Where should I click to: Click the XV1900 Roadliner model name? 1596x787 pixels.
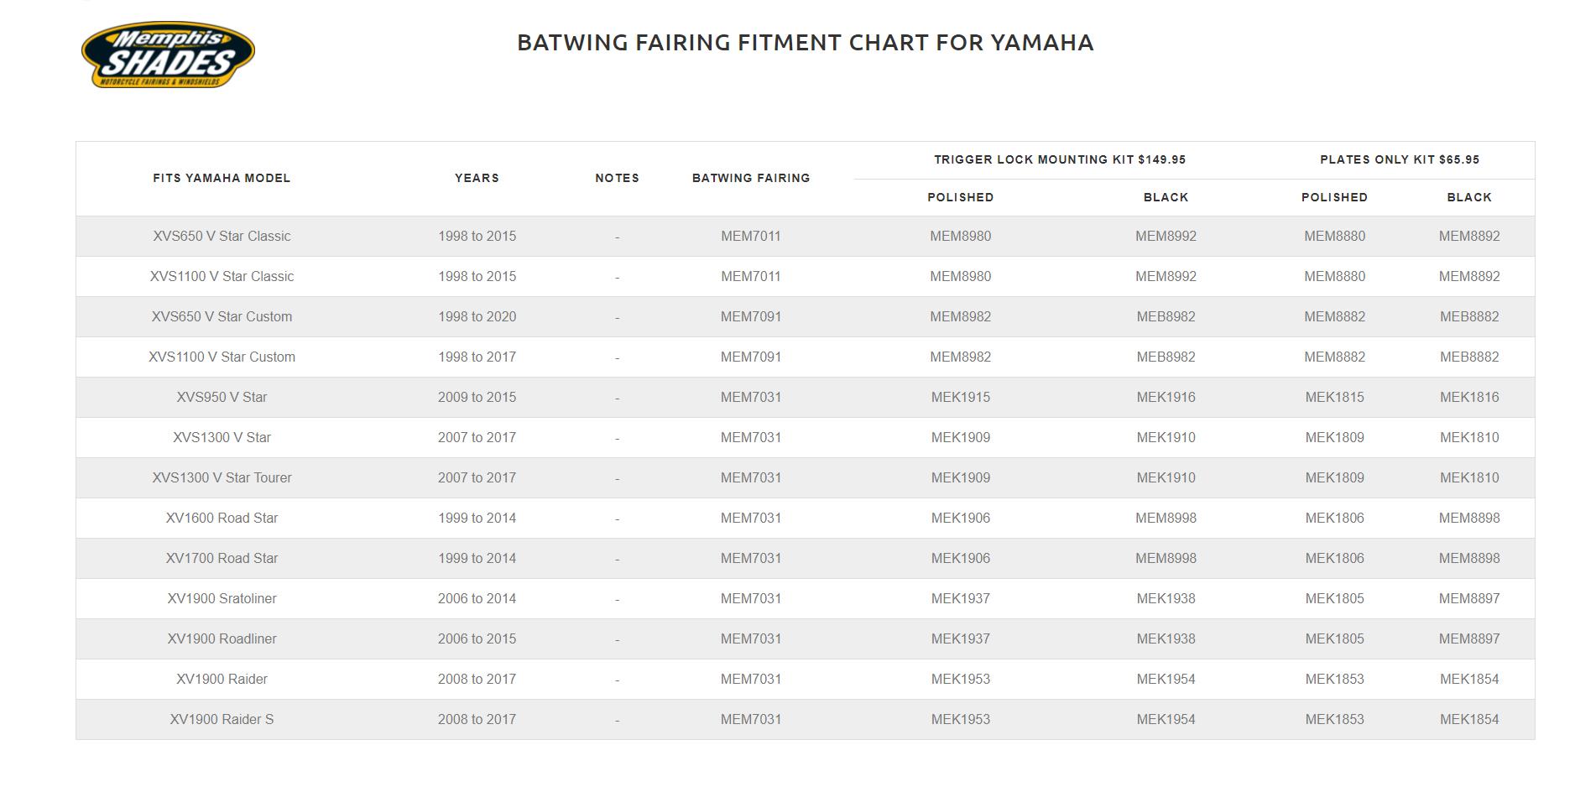point(222,639)
